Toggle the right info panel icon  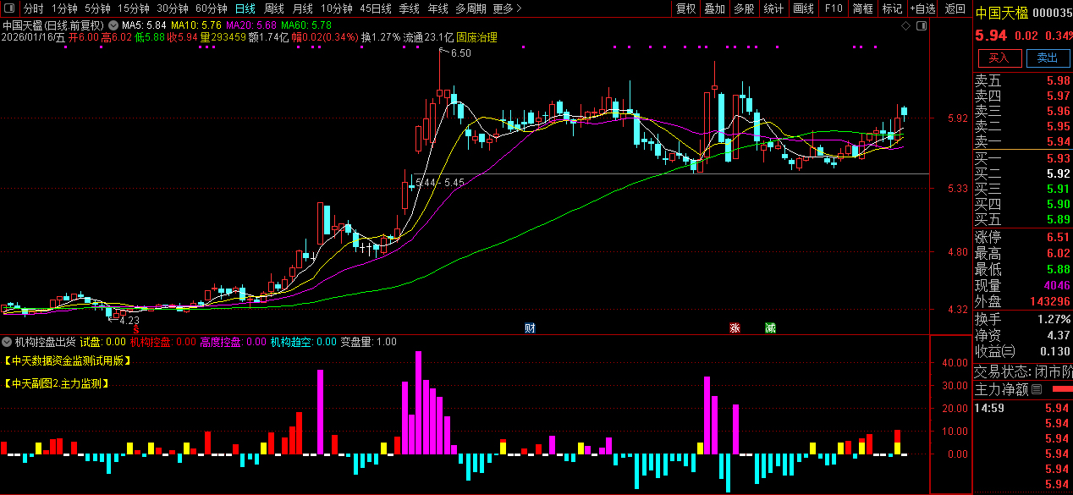[x=922, y=26]
